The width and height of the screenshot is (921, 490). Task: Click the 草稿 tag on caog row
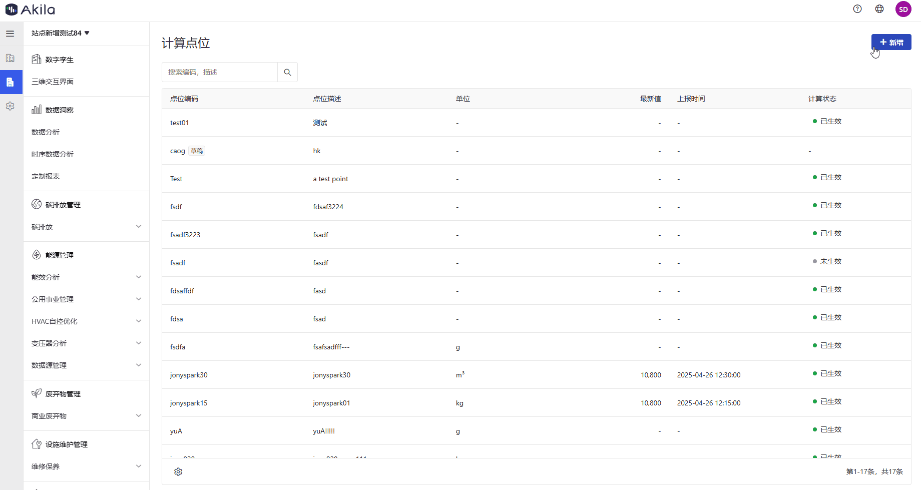coord(197,151)
